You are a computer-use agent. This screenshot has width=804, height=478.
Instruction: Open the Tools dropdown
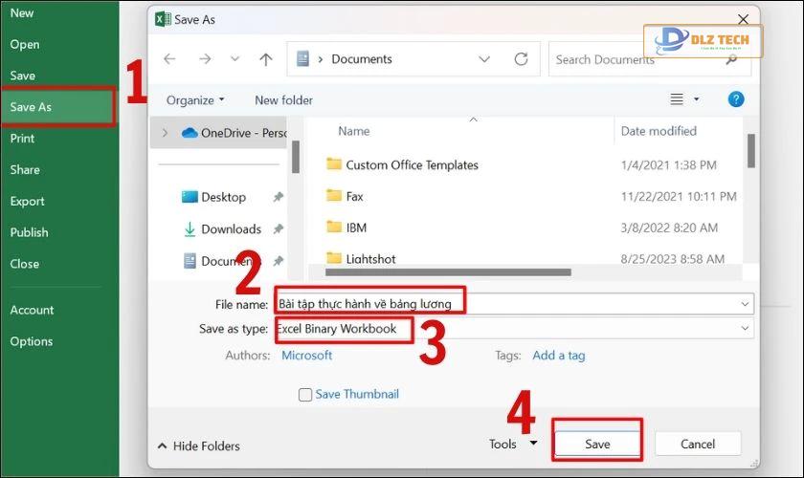click(513, 444)
